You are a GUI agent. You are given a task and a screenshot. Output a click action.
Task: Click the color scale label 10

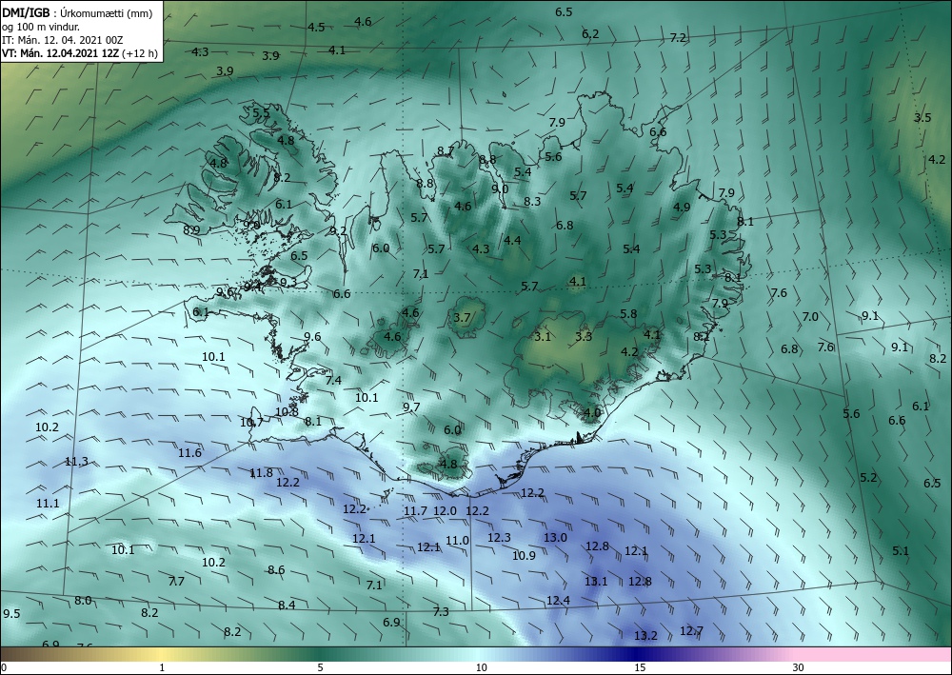(482, 667)
